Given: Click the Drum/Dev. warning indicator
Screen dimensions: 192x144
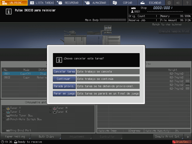Looking at the screenshot, I should [x=182, y=142].
